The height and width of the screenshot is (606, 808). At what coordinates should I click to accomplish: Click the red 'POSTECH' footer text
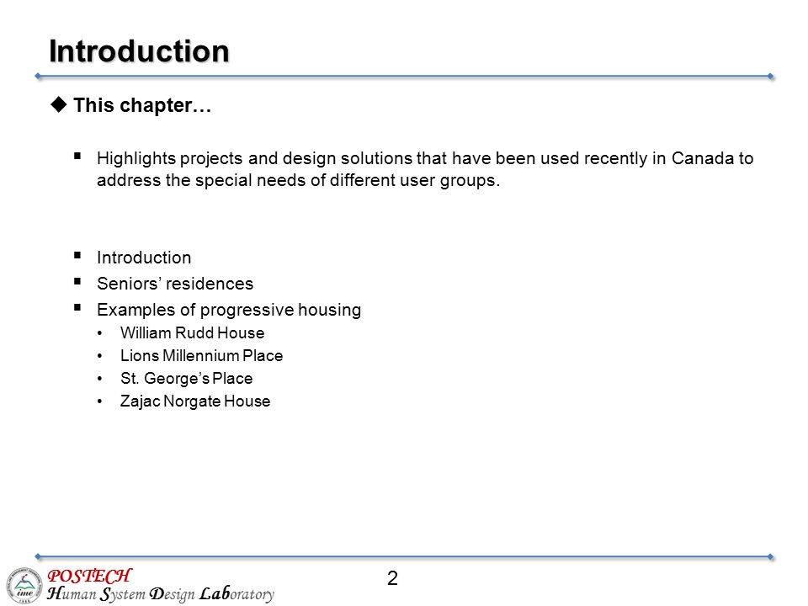tap(90, 576)
